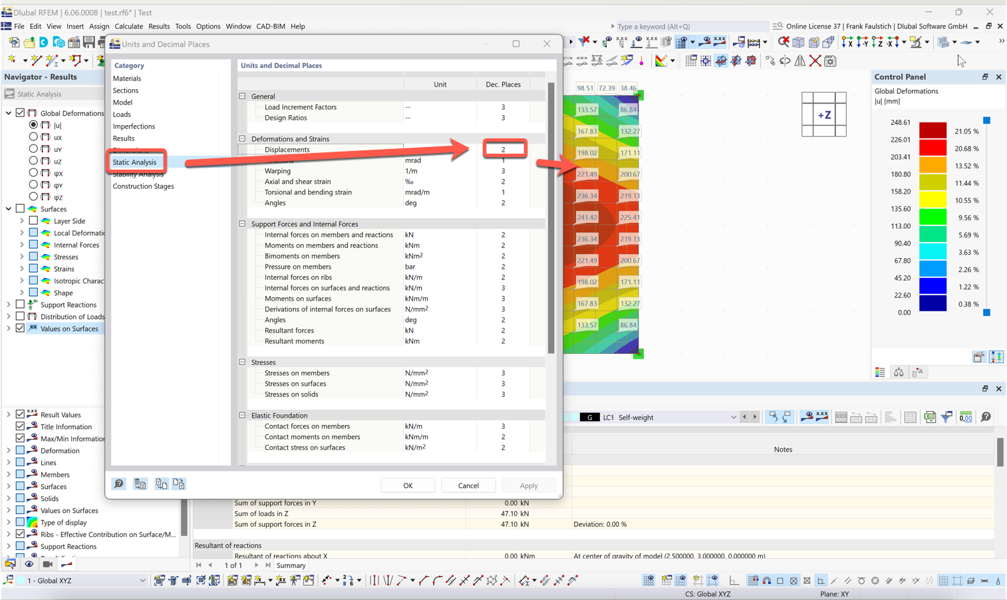Image resolution: width=1007 pixels, height=600 pixels.
Task: Show view along Y axis
Action: [863, 43]
